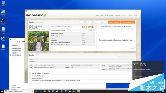This screenshot has height=93, width=166.
Task: Click the Windows Start button
Action: 2,91
